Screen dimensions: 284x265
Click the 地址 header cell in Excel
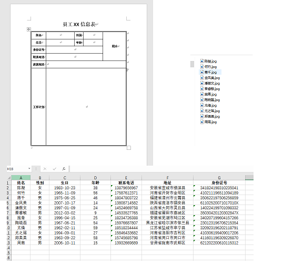pos(168,183)
